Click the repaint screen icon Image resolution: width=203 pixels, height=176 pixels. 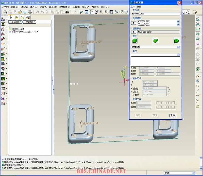click(x=87, y=12)
